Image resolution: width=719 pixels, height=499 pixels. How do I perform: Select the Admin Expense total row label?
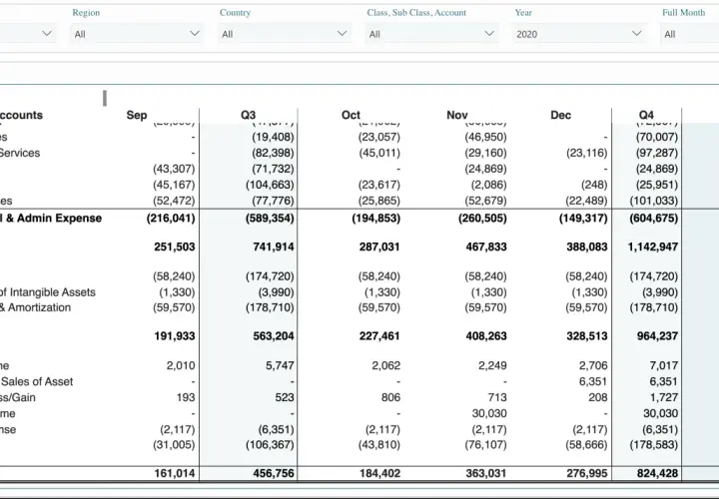(51, 219)
